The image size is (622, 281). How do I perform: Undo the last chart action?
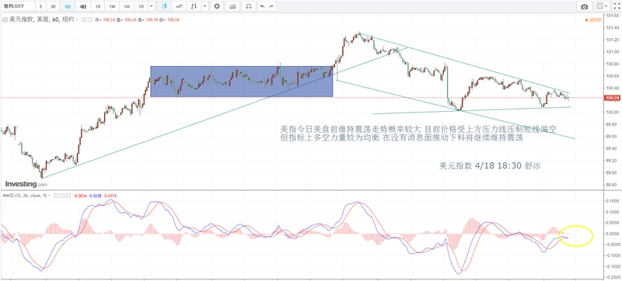[262, 6]
